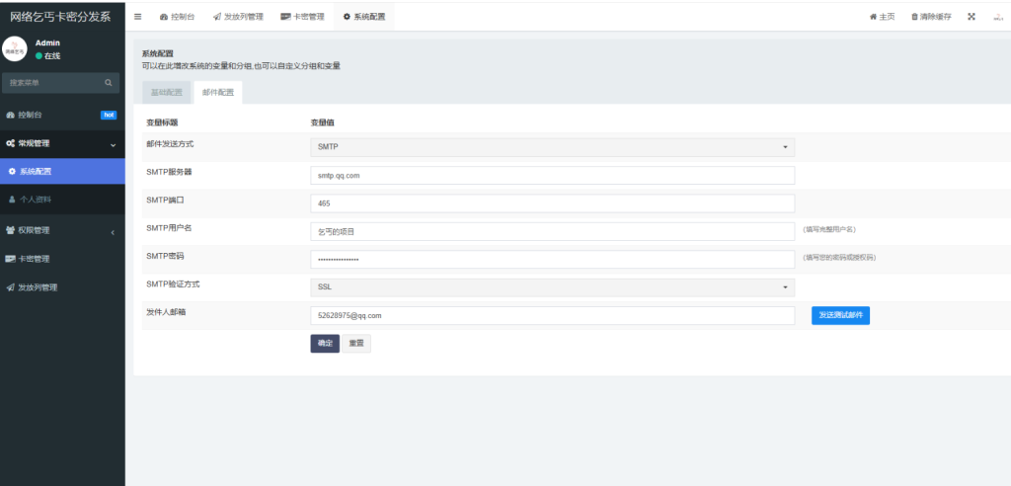The width and height of the screenshot is (1011, 486).
Task: Click the 发送测试邮件 button
Action: pos(840,315)
